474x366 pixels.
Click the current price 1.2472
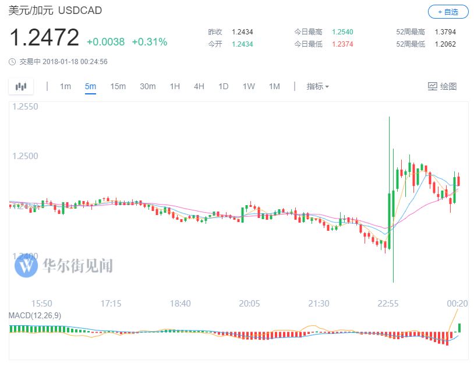pyautogui.click(x=44, y=38)
